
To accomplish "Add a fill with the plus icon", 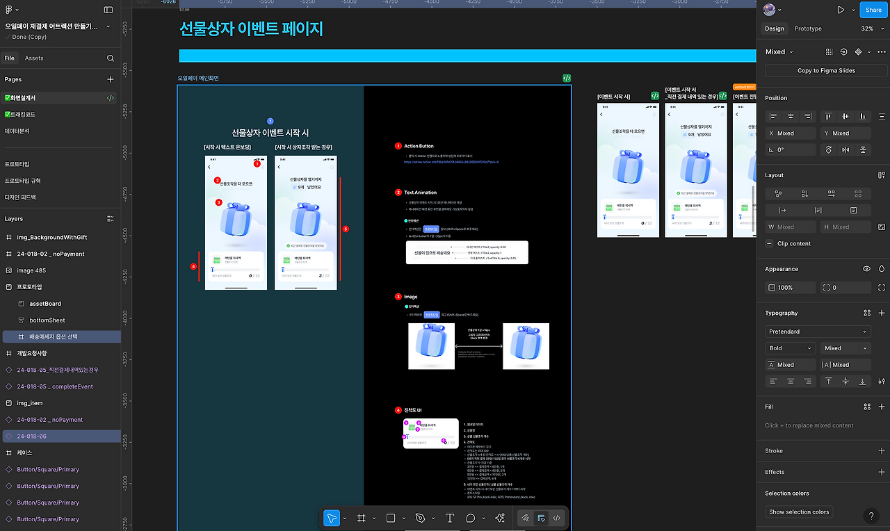I will (882, 407).
